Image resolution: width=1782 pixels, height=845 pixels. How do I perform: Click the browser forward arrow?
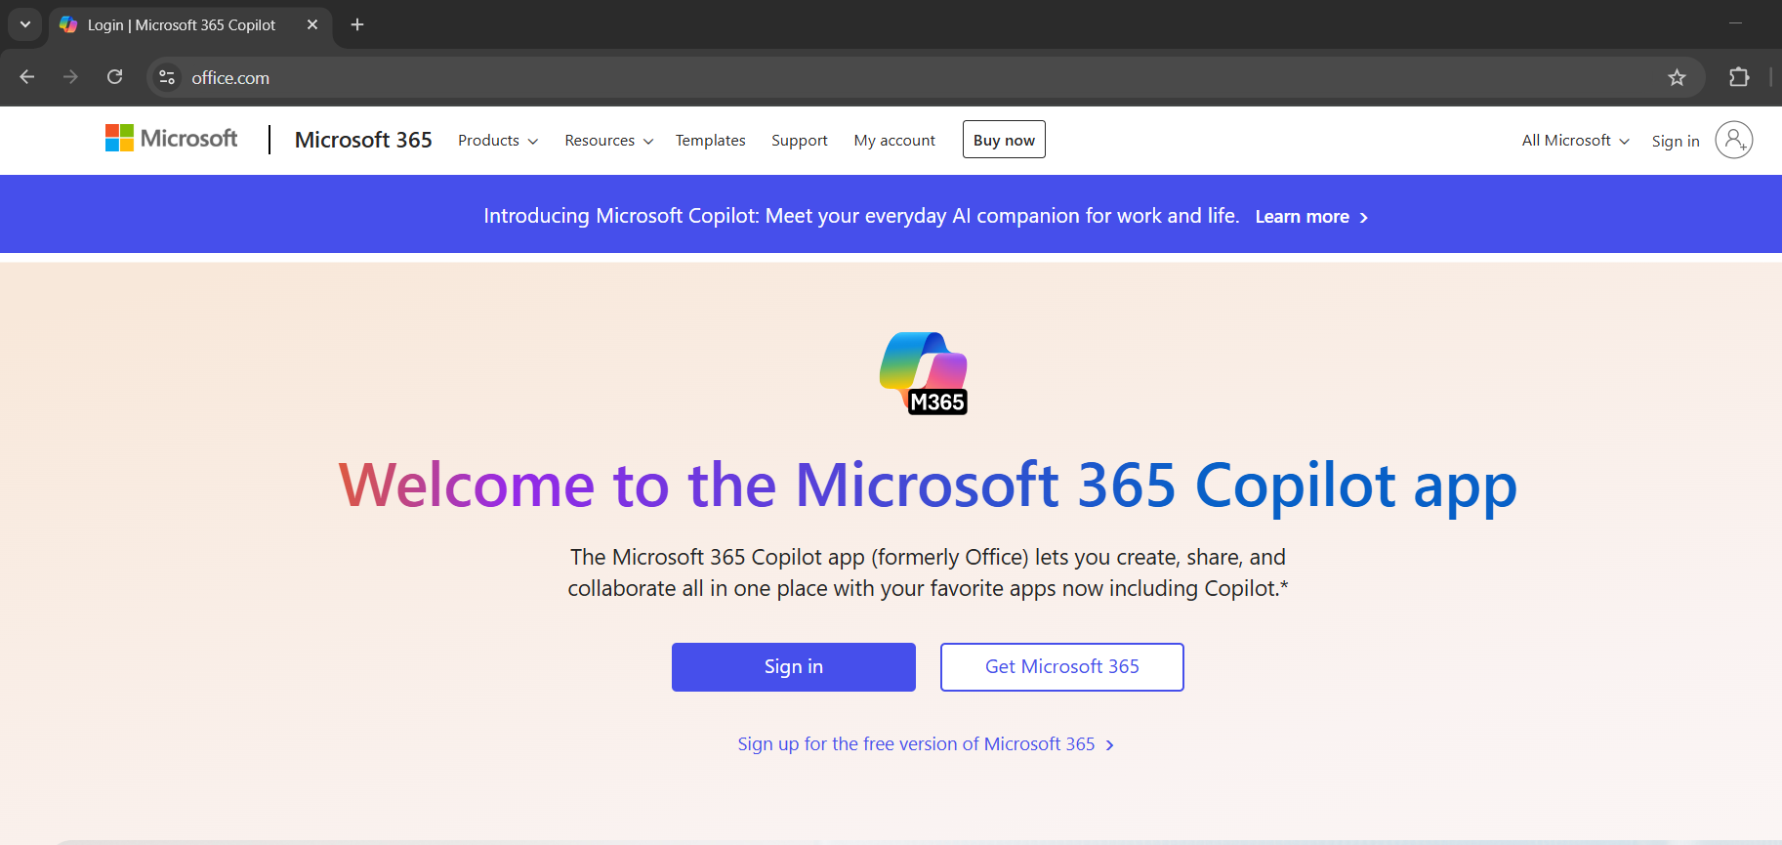70,77
